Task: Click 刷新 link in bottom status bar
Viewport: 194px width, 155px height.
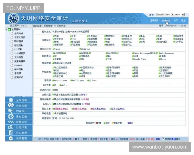Action: 158,139
